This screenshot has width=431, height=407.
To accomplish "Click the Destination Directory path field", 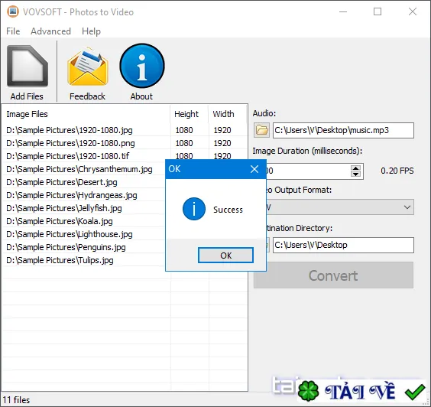I will [x=343, y=245].
